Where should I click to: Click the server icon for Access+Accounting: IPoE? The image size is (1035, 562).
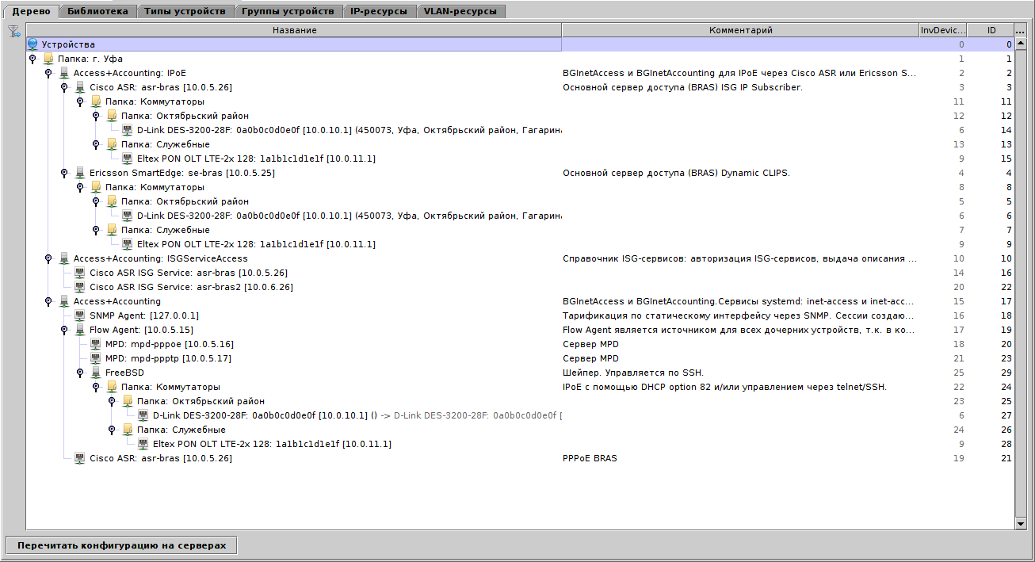[x=64, y=72]
